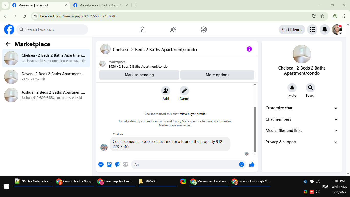Click the listing thumbnail in the chat header

coord(106,49)
